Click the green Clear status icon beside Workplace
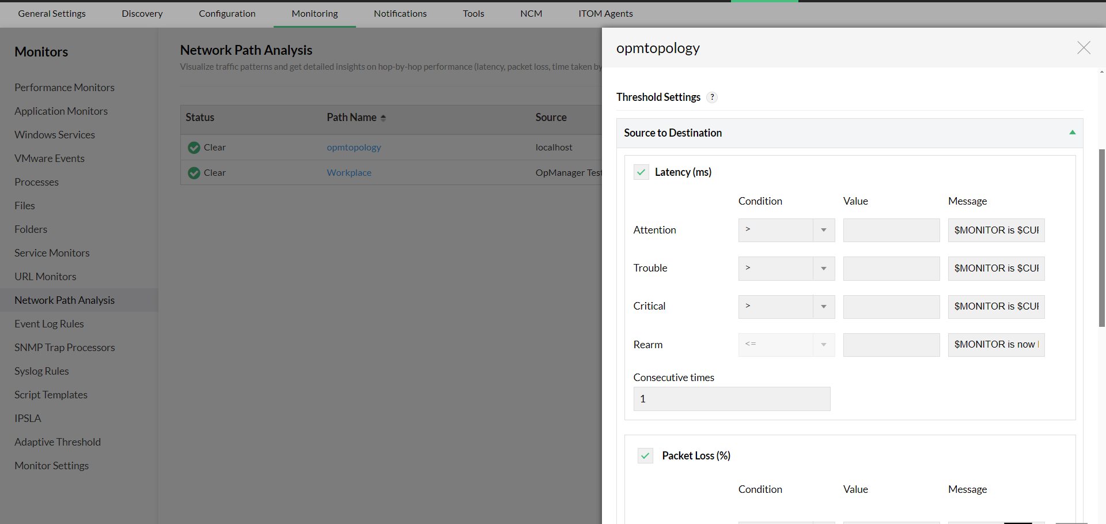1106x524 pixels. (x=194, y=172)
